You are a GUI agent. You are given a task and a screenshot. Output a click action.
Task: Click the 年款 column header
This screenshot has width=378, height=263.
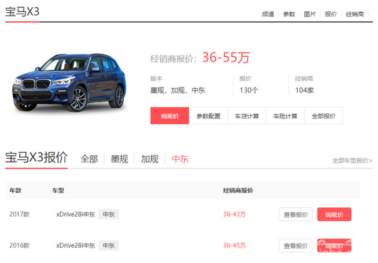16,190
